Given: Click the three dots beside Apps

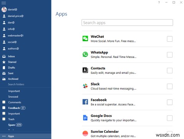Looking at the screenshot, I should tap(4, 136).
